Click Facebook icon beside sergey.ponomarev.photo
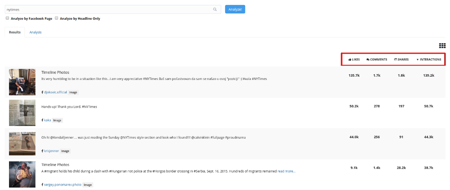The width and height of the screenshot is (450, 190). click(43, 185)
